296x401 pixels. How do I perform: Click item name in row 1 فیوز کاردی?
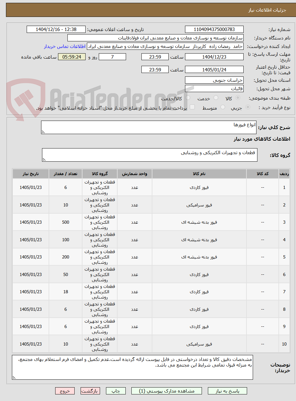coord(199,187)
